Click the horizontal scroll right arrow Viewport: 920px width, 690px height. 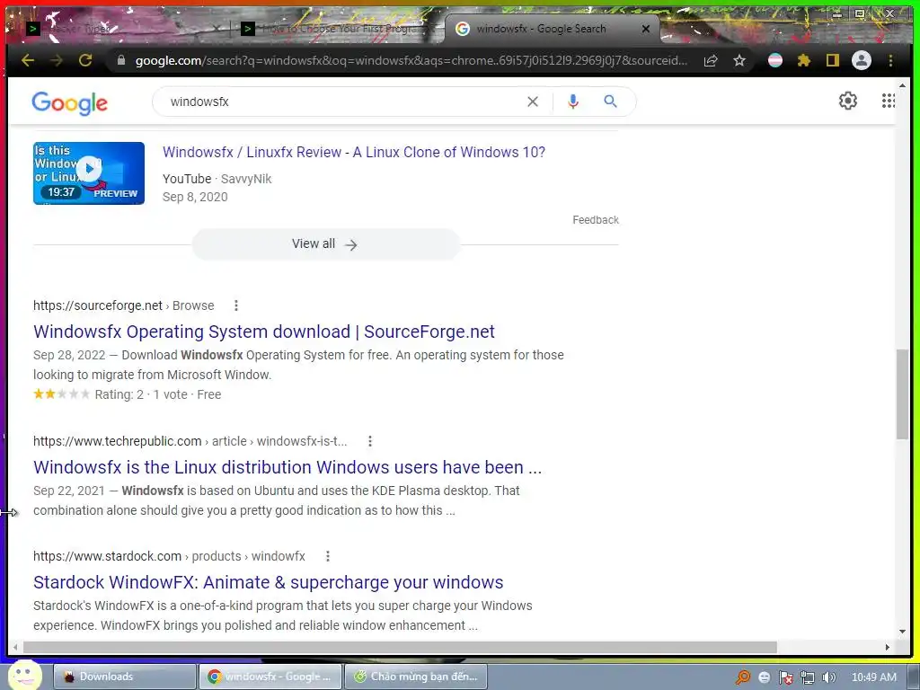pos(887,647)
